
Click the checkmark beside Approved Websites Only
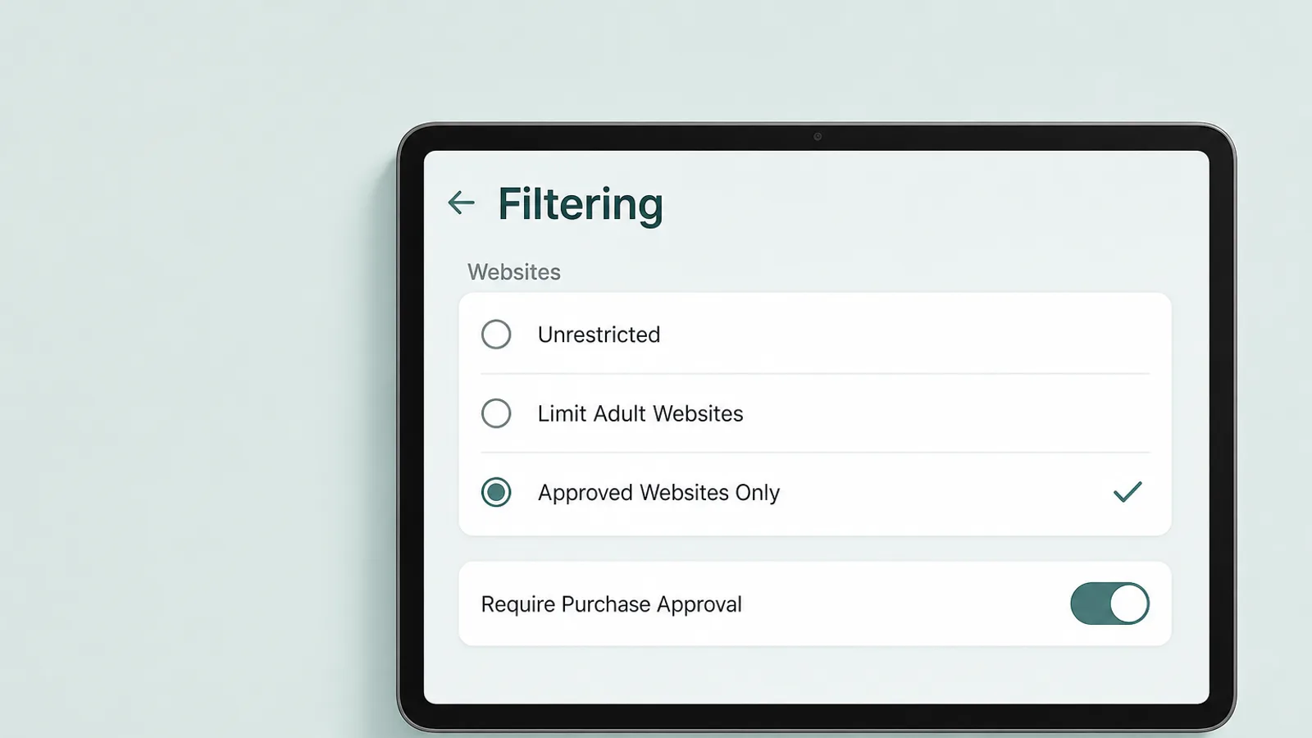1127,491
